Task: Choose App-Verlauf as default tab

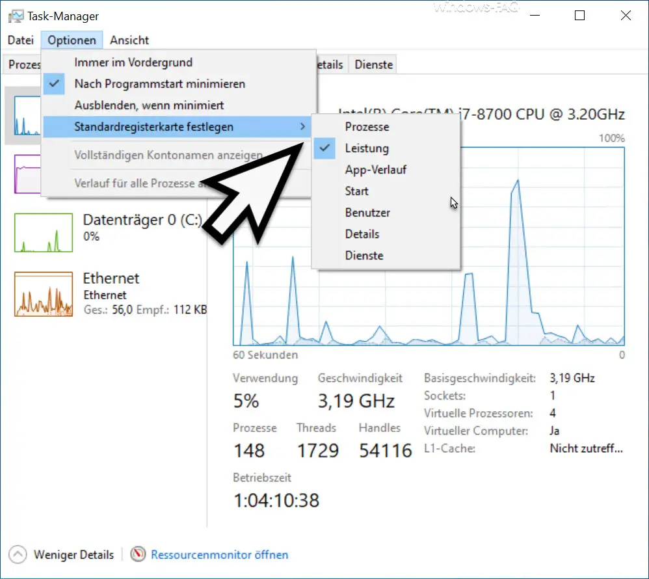Action: 386,170
